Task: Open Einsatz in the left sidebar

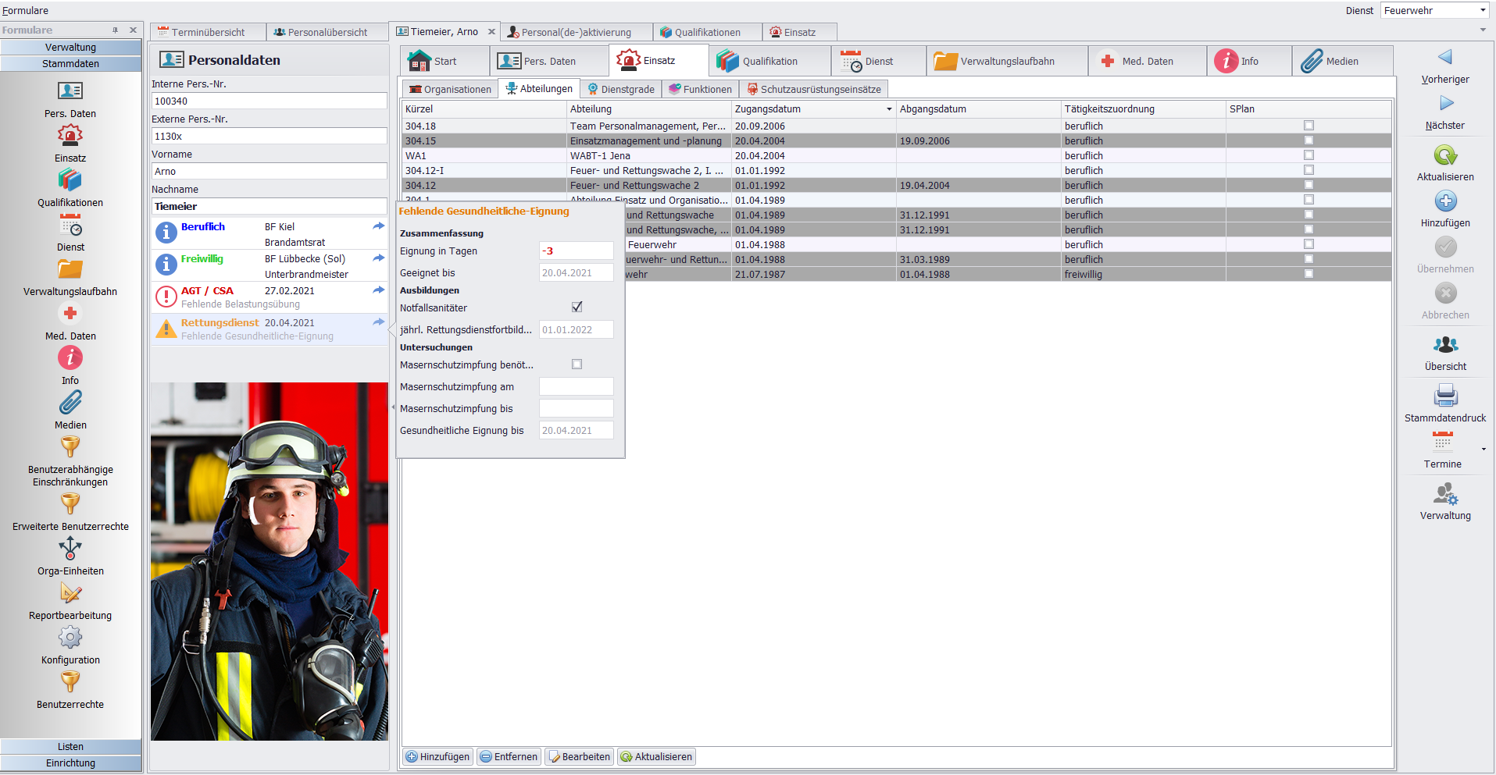Action: click(70, 137)
